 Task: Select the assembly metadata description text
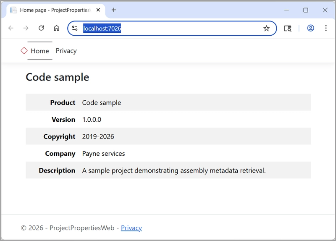[x=174, y=170]
